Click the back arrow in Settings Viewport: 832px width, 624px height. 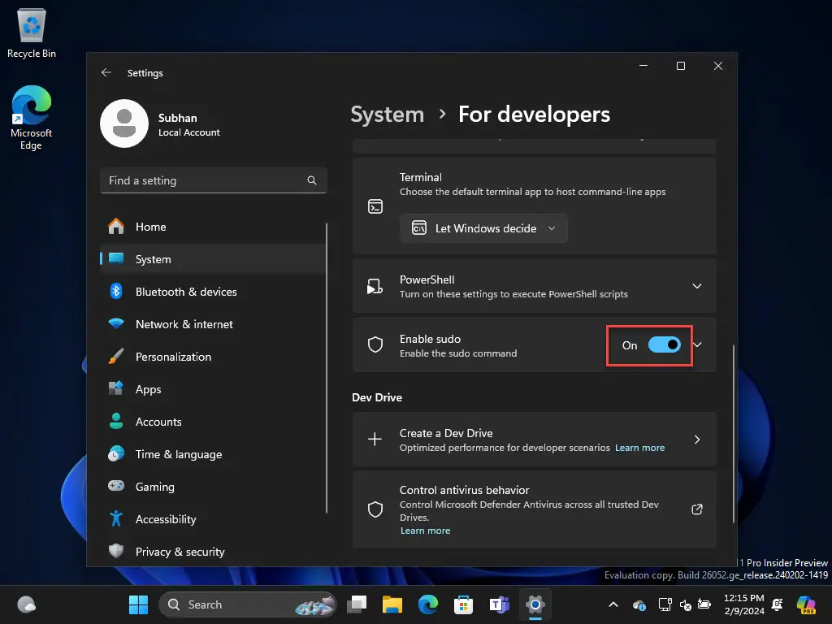click(106, 72)
